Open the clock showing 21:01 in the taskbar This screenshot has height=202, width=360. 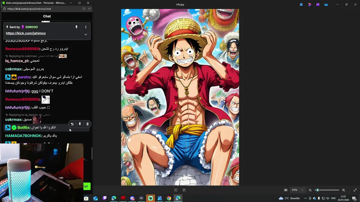(343, 198)
